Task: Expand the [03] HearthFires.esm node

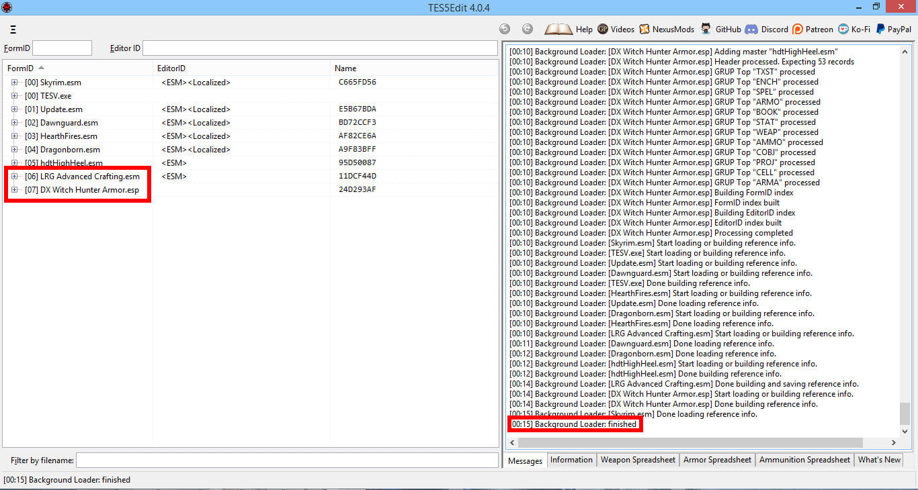Action: [15, 136]
